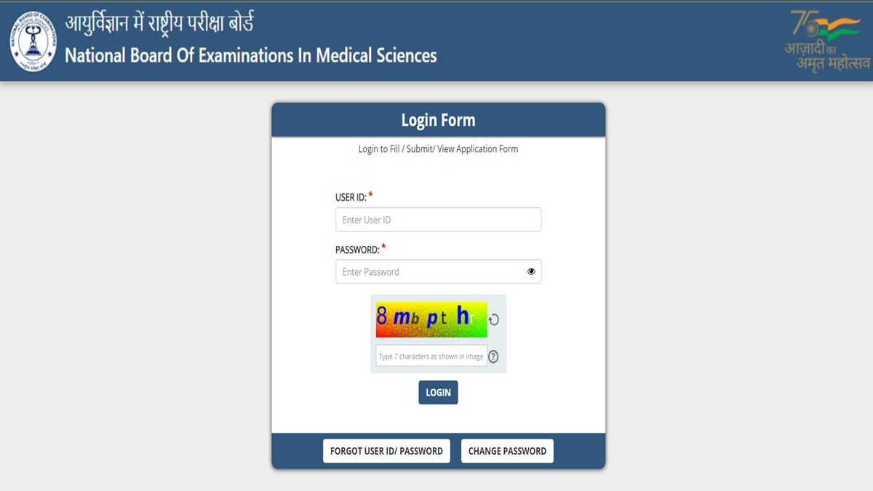Click the red asterisk beside PASSWORD
Screen dimensions: 873x491
coord(383,247)
